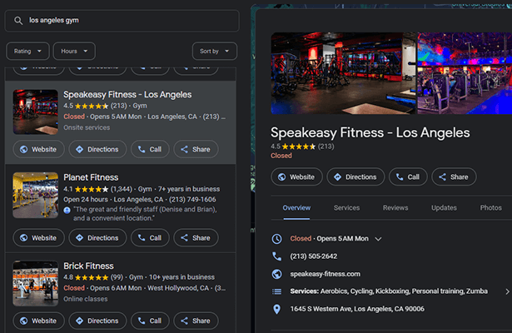
Task: Get Directions from Speakeasy Fitness listing
Action: (97, 150)
